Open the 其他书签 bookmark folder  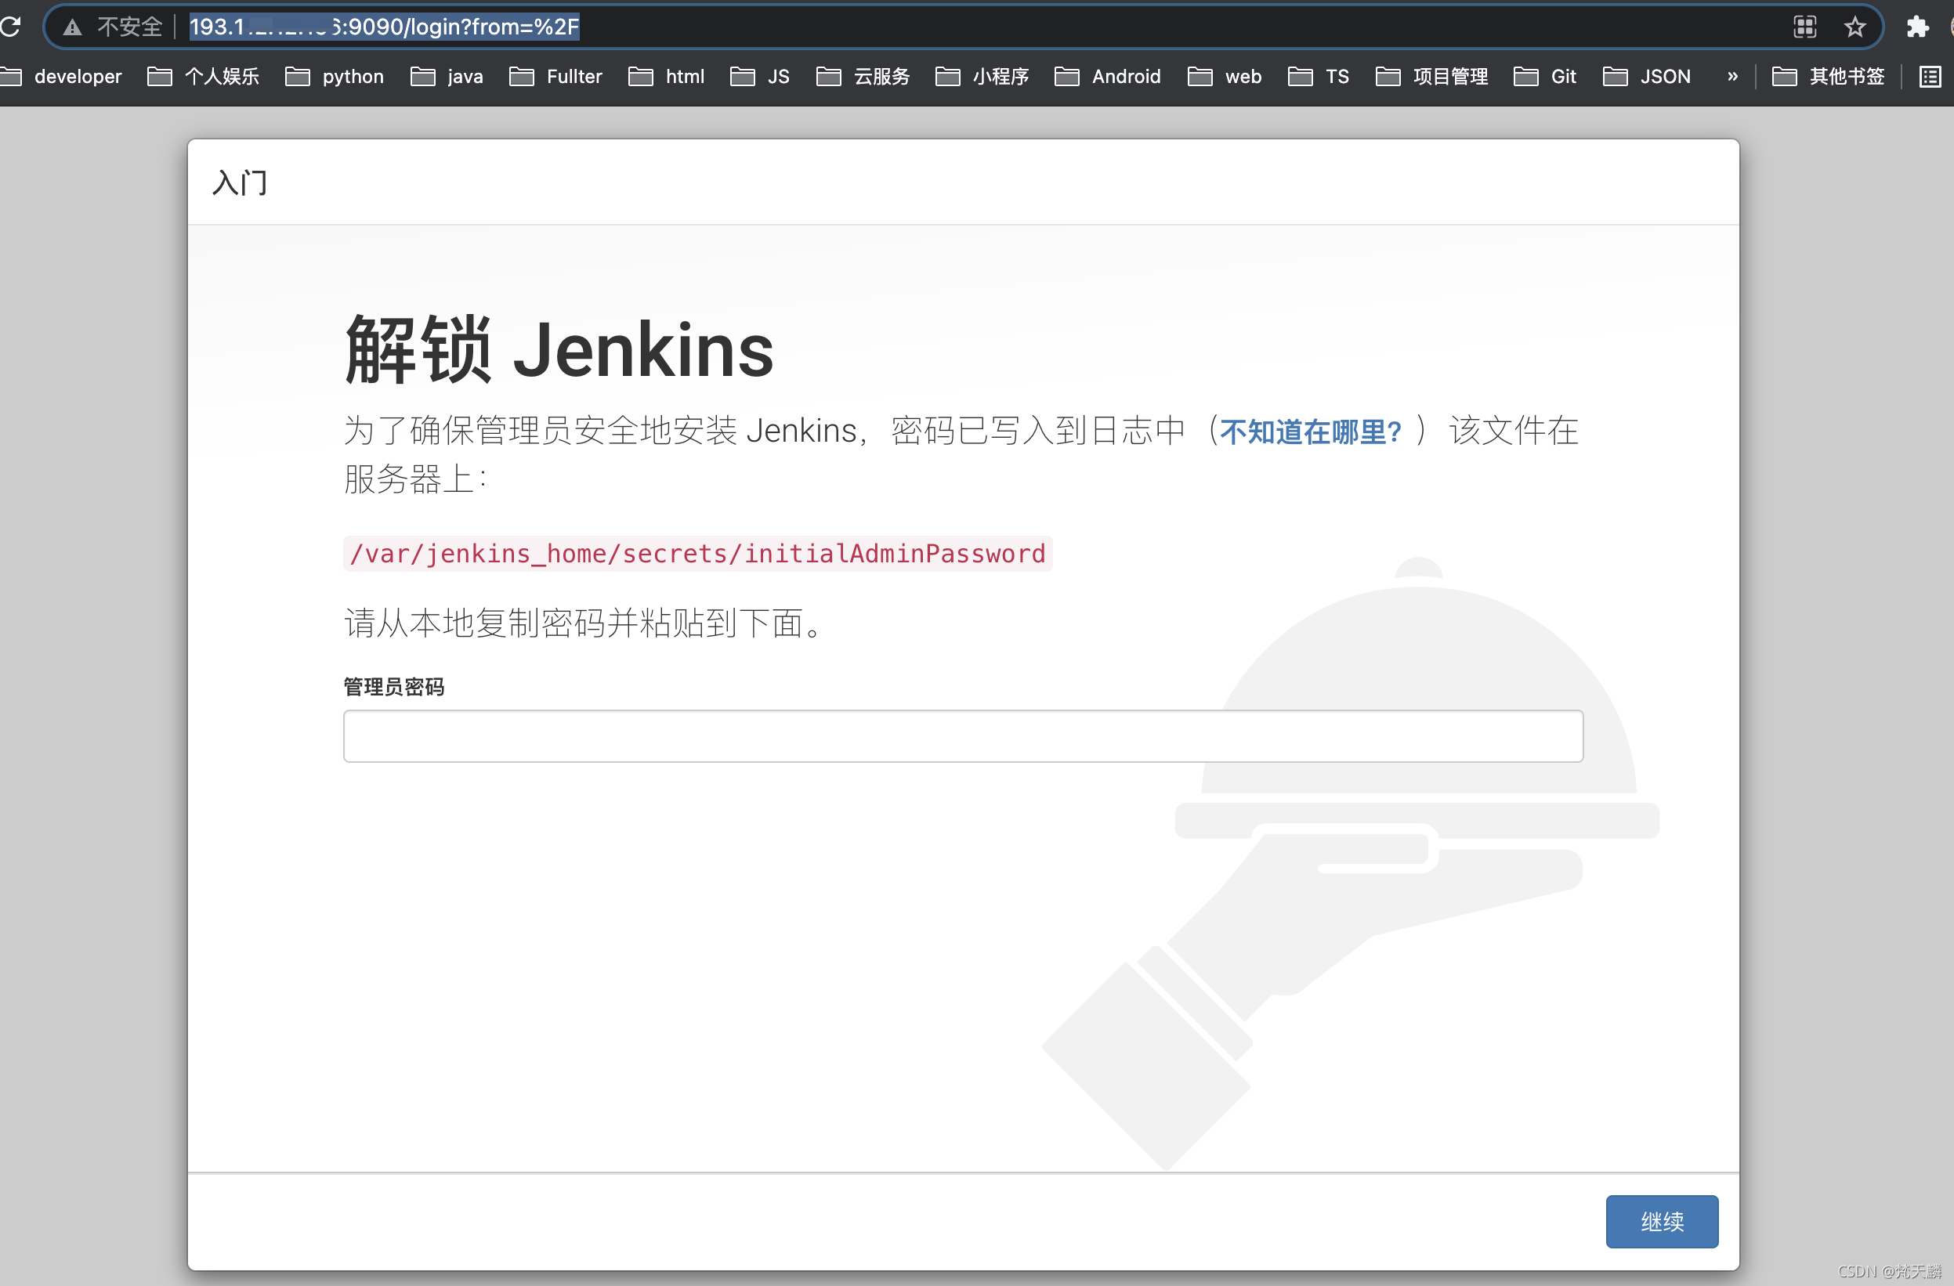(1829, 76)
